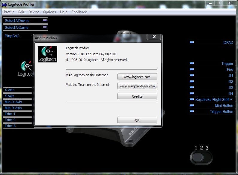Open the Device menu
This screenshot has height=175, width=238.
pos(34,12)
